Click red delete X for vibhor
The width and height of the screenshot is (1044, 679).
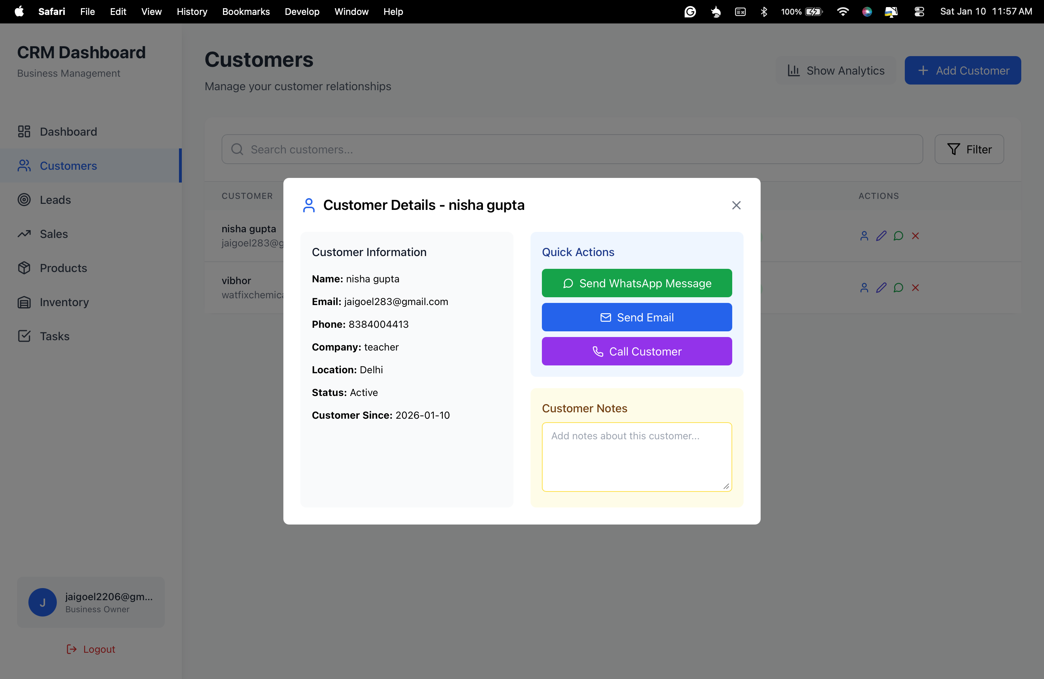pos(915,288)
